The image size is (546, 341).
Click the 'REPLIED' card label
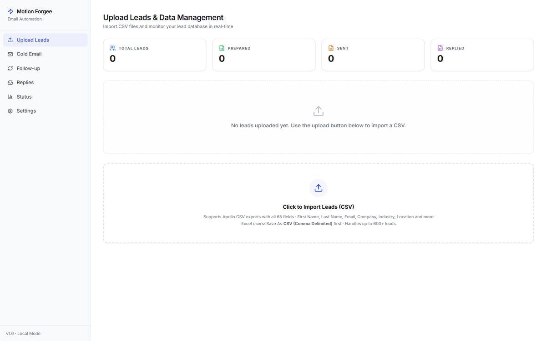pyautogui.click(x=455, y=48)
